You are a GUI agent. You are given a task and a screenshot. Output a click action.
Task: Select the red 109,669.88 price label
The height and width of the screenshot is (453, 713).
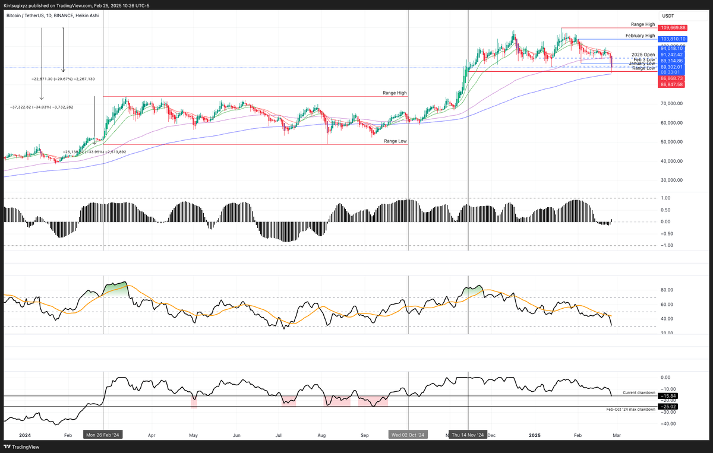[673, 28]
